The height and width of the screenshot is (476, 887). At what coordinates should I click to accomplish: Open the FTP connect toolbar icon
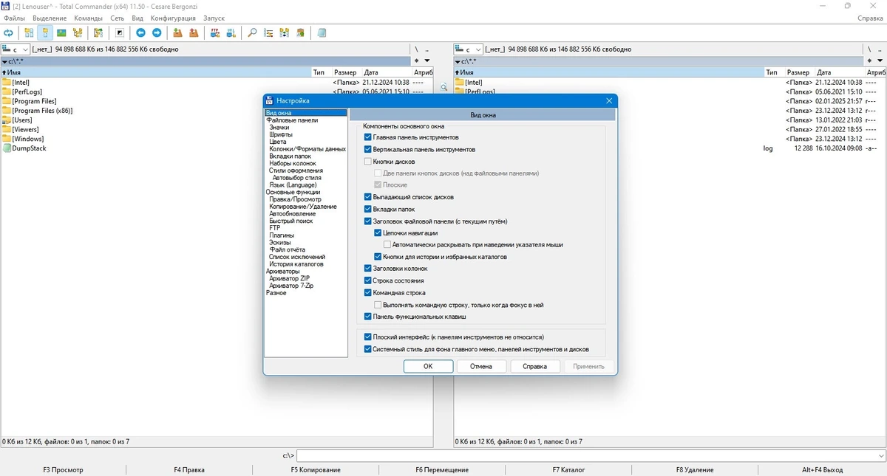215,32
